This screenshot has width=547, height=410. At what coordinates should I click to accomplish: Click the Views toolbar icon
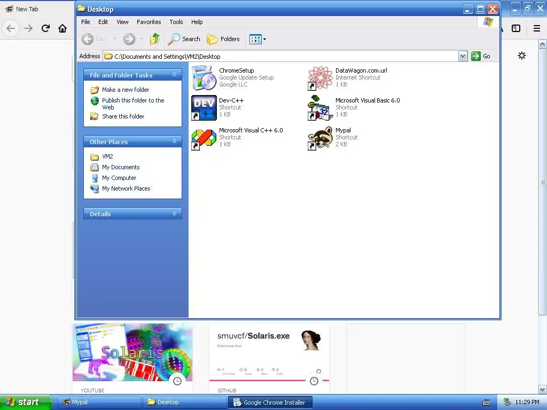pos(255,39)
